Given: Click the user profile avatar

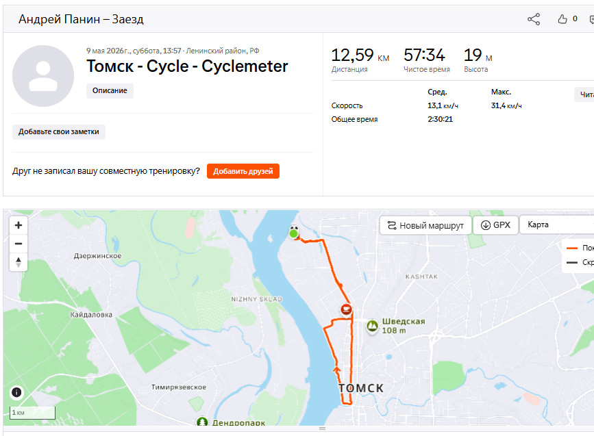Looking at the screenshot, I should coord(43,76).
